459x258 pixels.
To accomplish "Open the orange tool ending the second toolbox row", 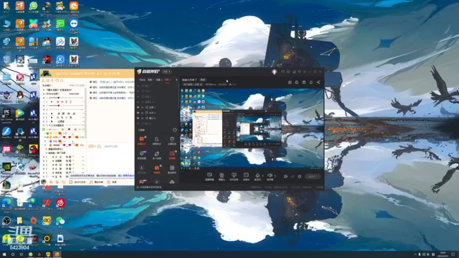I will [x=172, y=155].
